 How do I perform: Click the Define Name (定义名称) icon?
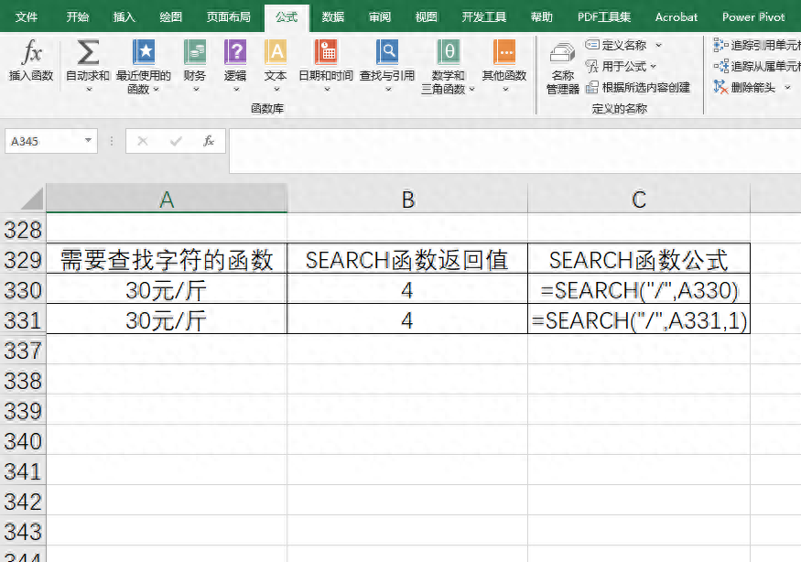[592, 45]
